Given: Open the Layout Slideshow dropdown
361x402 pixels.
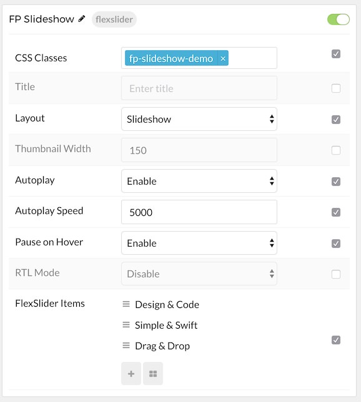Looking at the screenshot, I should pos(199,119).
